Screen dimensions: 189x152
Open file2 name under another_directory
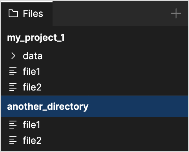pos(32,140)
